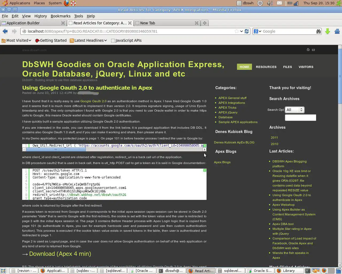Open the VISITORS page in site navigation

point(306,67)
